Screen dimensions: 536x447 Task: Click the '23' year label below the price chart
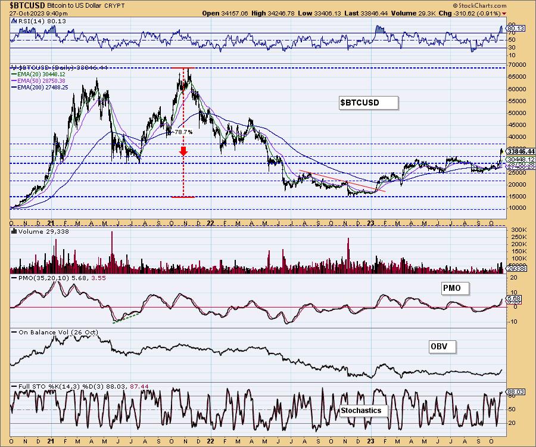(371, 223)
